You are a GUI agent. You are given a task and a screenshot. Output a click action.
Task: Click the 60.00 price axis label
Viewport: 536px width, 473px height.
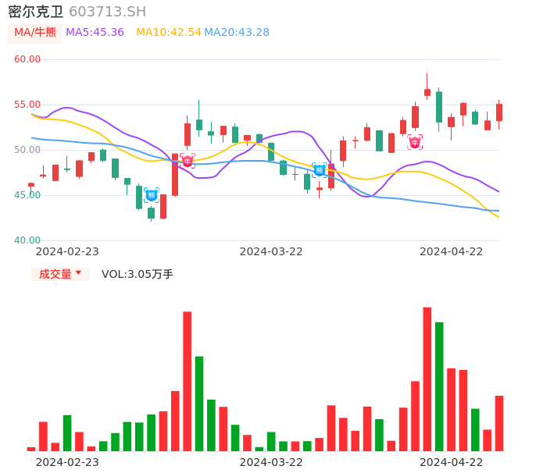[27, 59]
